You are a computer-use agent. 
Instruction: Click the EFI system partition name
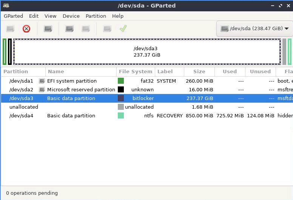tap(72, 81)
